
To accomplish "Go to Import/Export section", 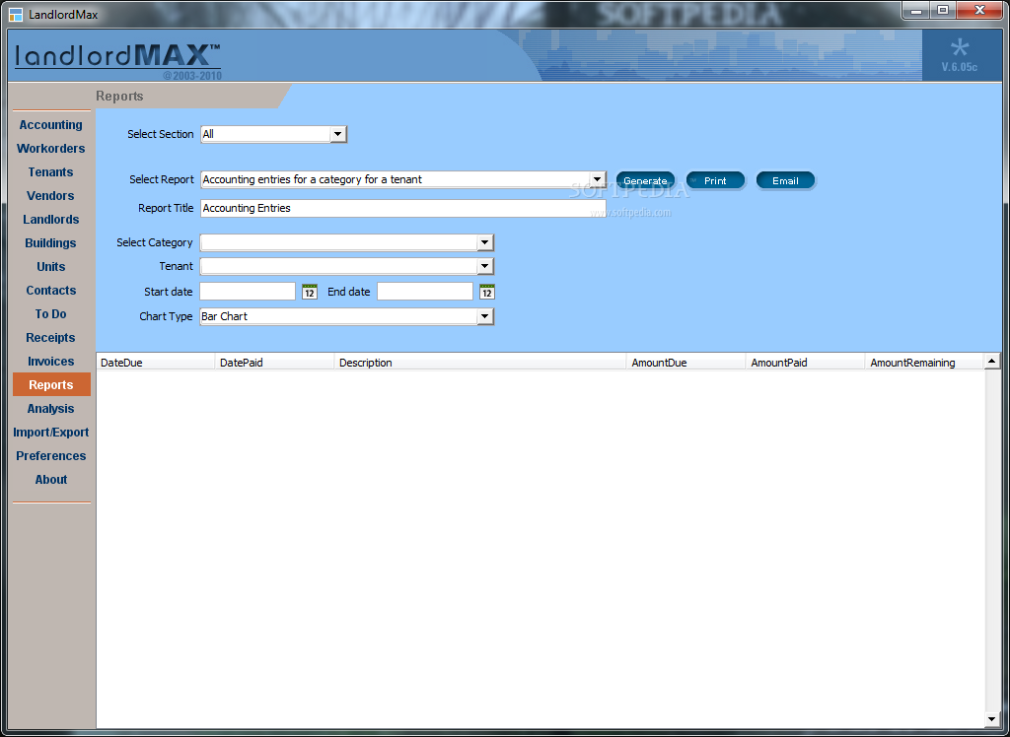I will pyautogui.click(x=51, y=432).
